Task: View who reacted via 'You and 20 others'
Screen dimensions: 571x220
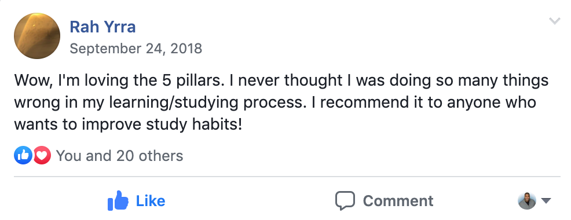Action: 119,156
